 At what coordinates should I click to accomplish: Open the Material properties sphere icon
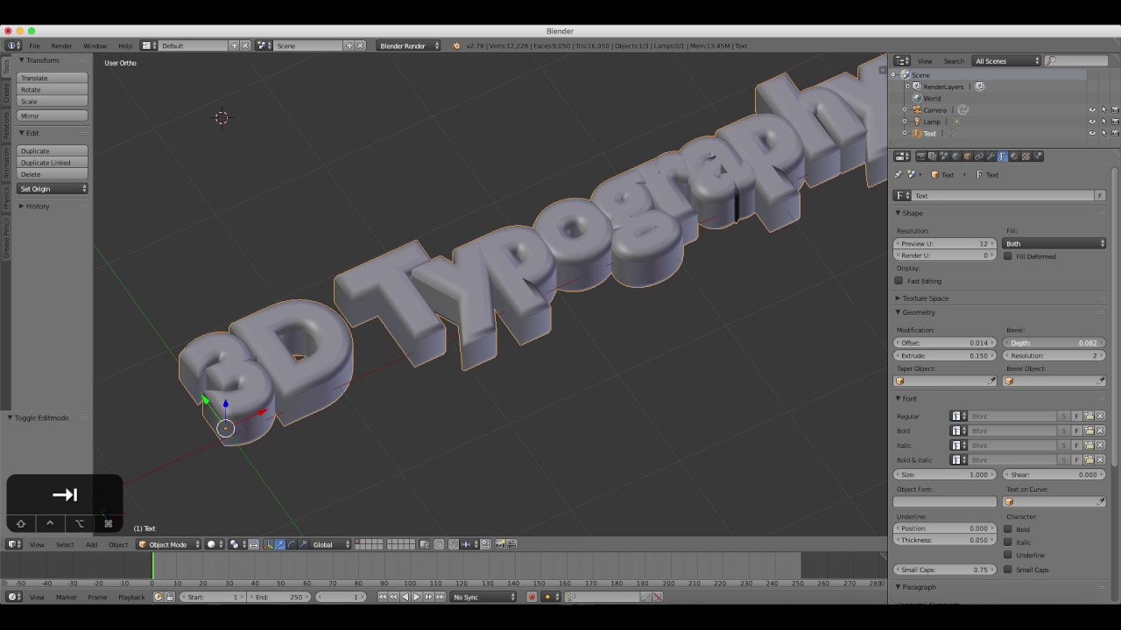[x=1014, y=157]
